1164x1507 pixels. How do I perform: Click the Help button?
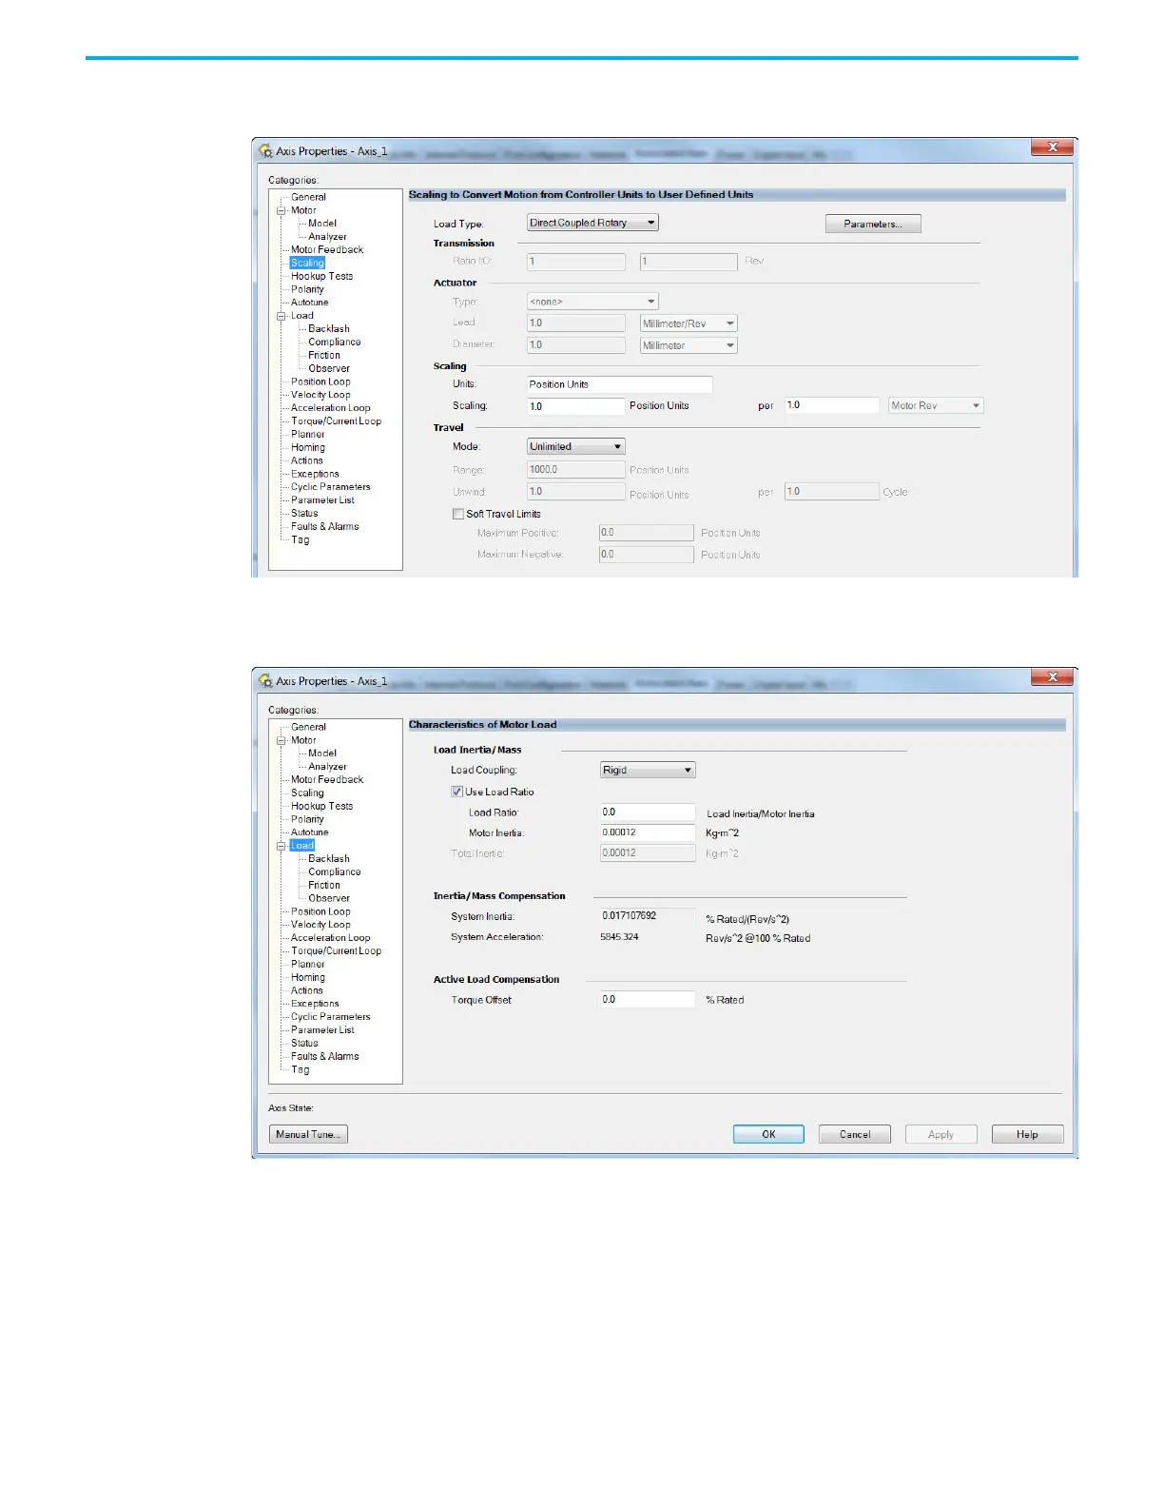point(1027,1134)
